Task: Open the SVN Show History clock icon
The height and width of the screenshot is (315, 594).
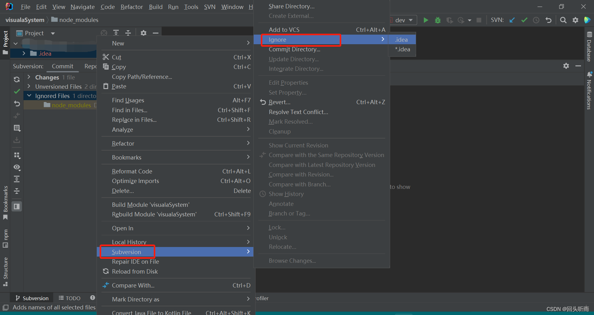Action: 536,20
